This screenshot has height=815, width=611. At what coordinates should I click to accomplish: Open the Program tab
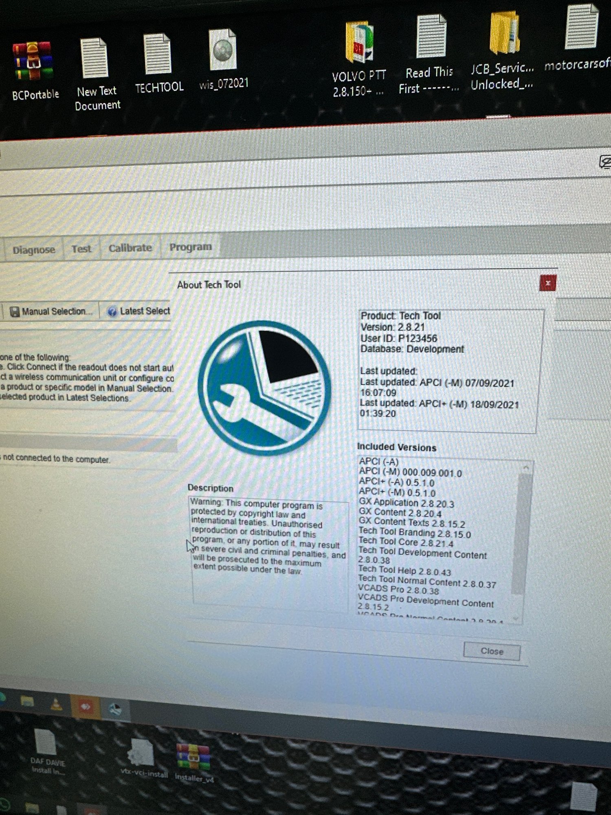click(x=191, y=247)
